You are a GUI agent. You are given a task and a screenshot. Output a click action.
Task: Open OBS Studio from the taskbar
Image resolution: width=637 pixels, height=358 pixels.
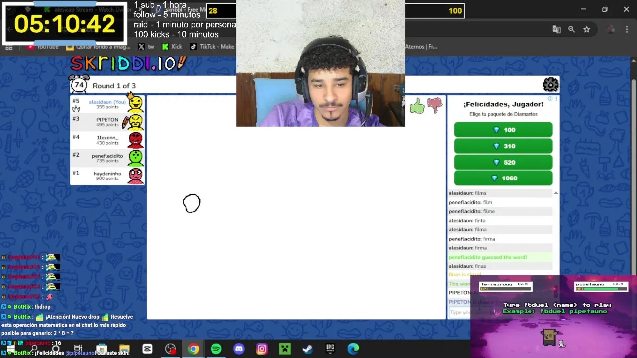pyautogui.click(x=170, y=349)
